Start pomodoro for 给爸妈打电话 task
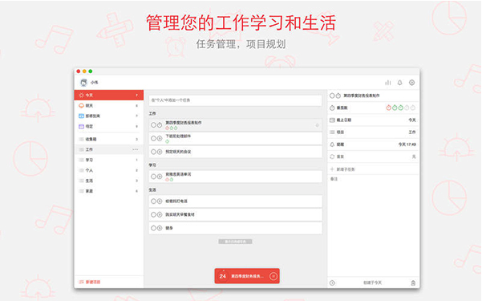 click(160, 201)
